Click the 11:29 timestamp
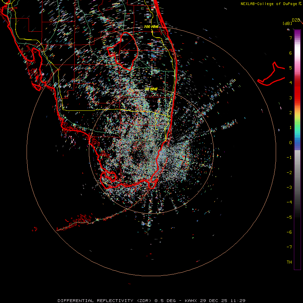This screenshot has height=303, width=303. pyautogui.click(x=239, y=301)
